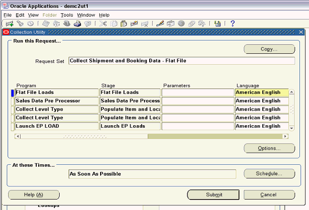
Task: Click the Translations globe icon
Action: click(181, 24)
